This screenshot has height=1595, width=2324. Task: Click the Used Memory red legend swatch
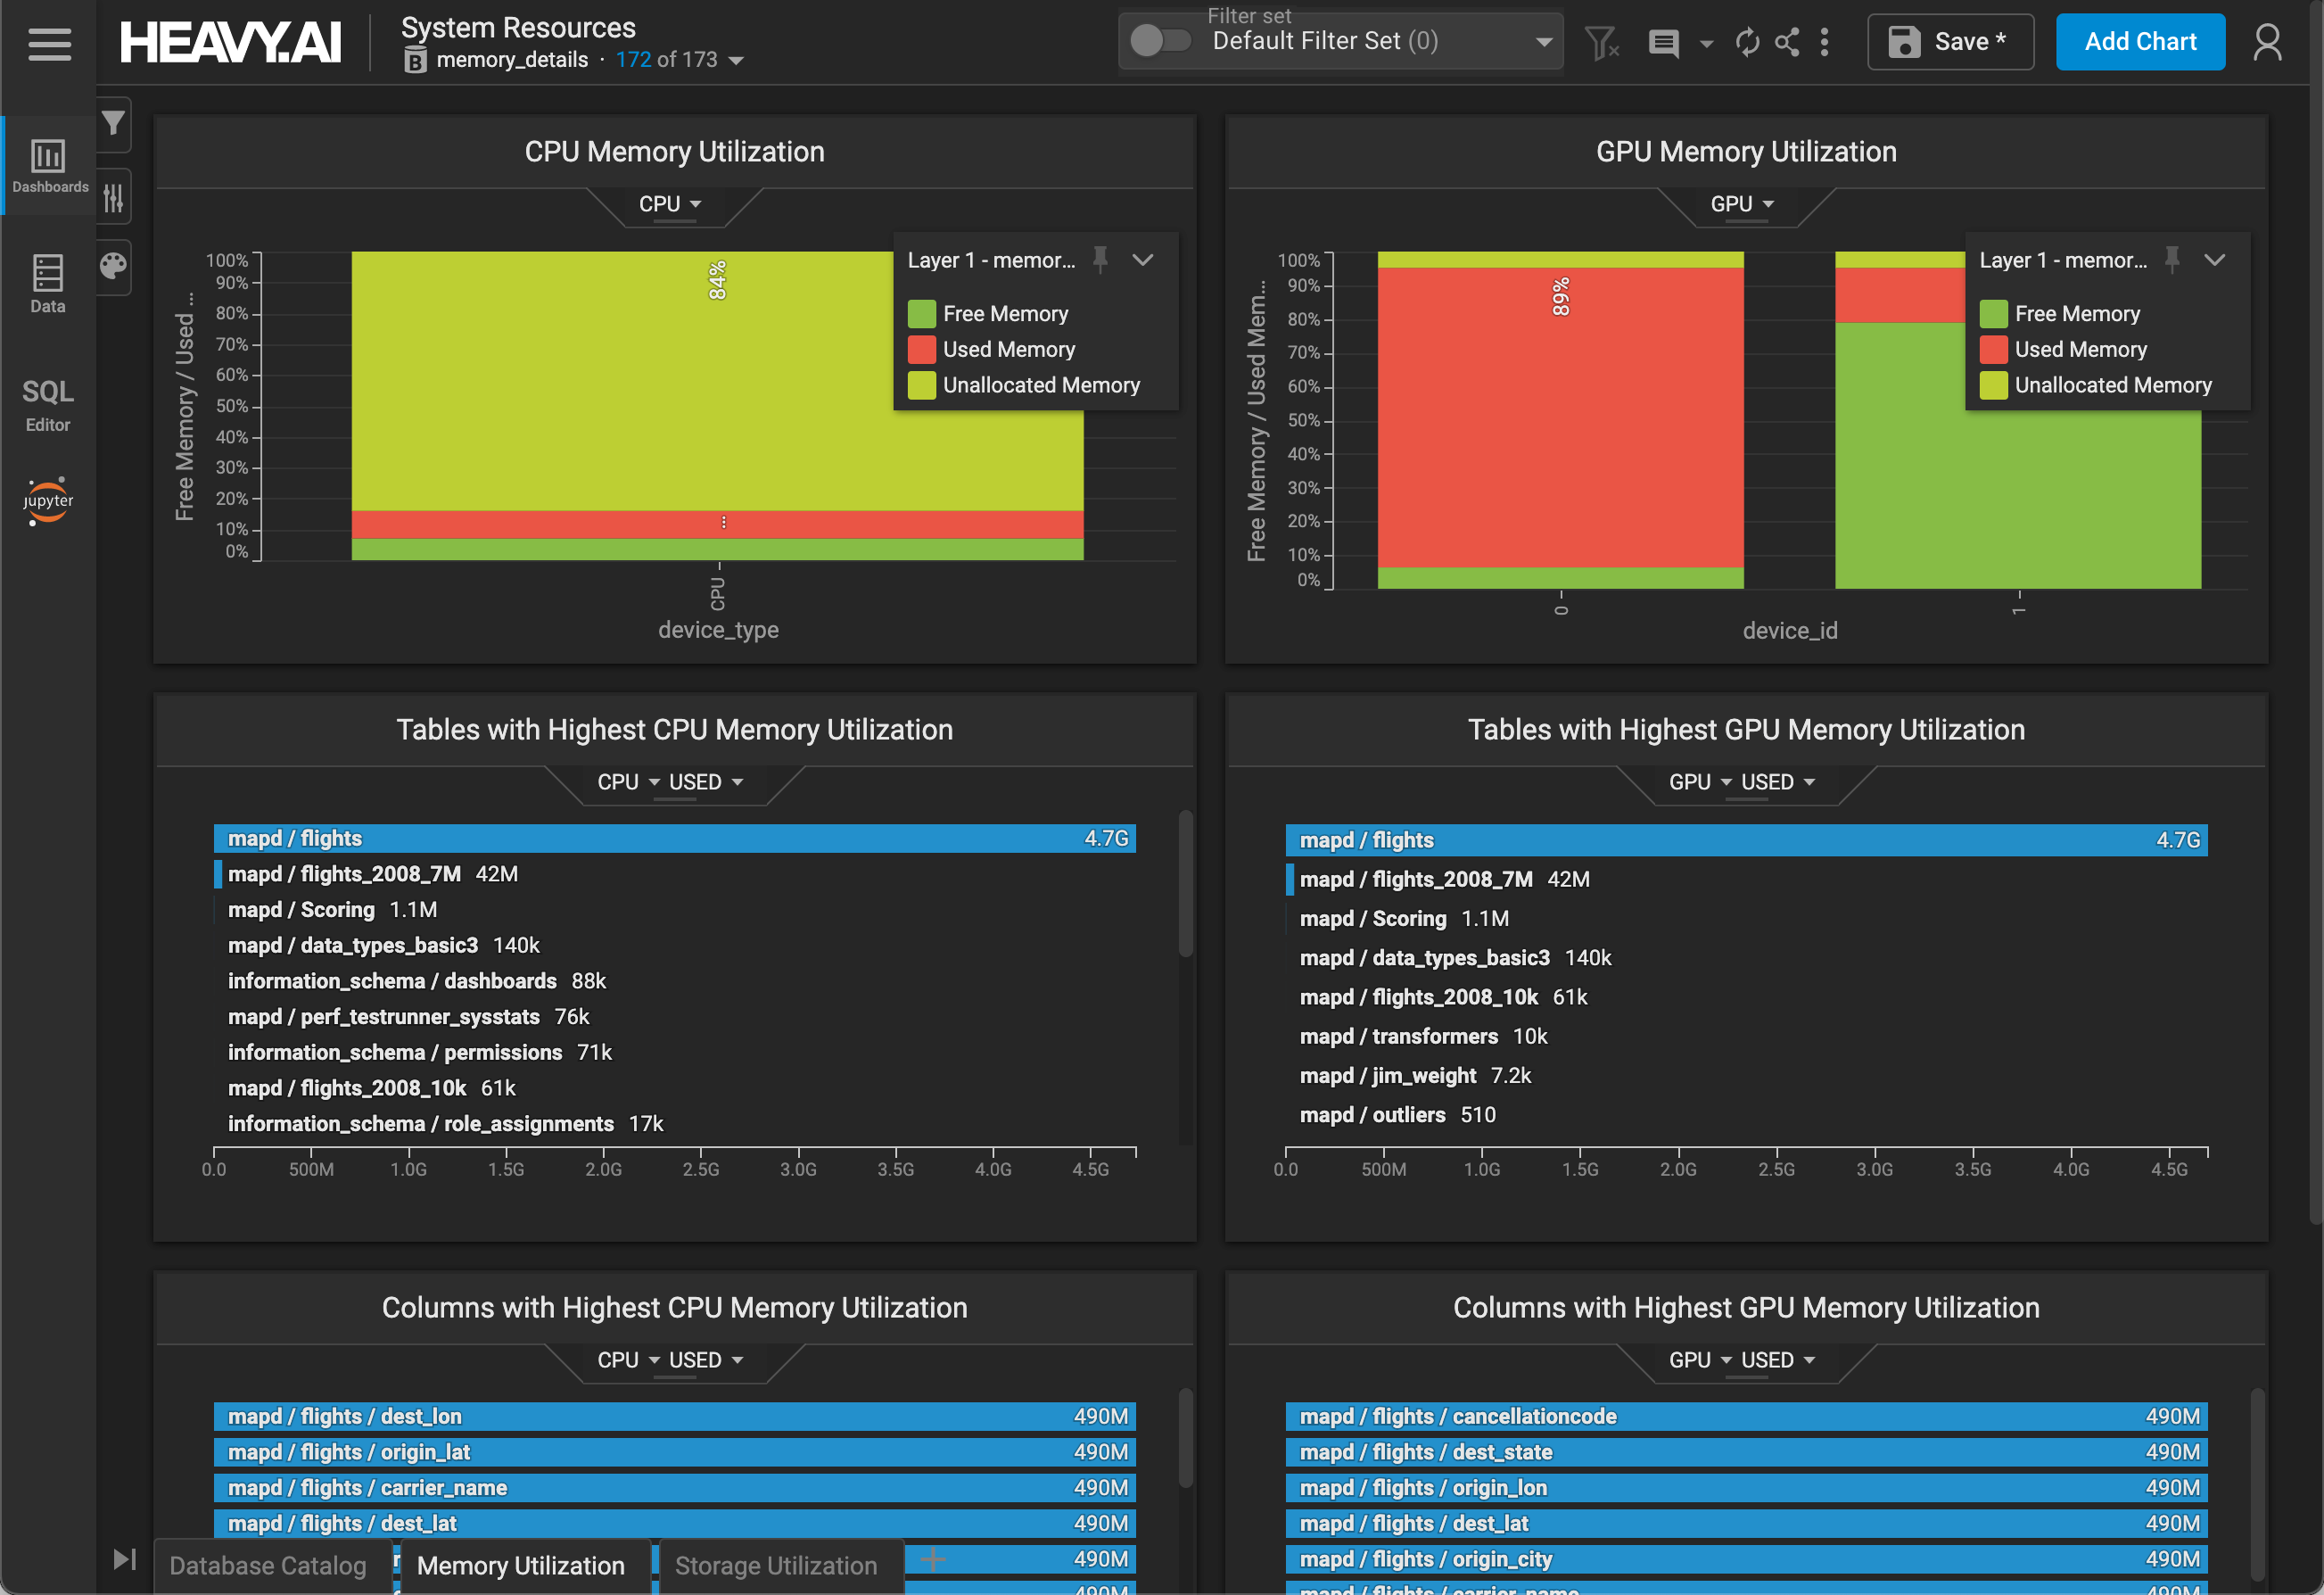pyautogui.click(x=921, y=349)
